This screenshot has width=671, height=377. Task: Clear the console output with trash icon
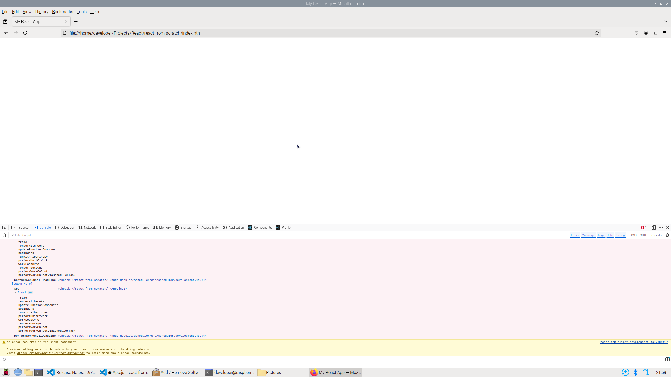pos(4,235)
